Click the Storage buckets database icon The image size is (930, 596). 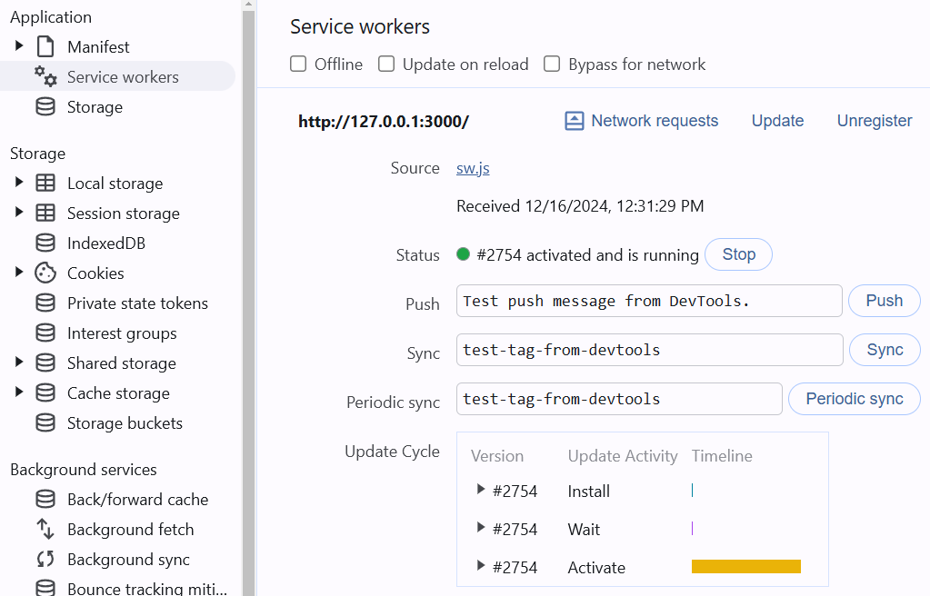(45, 422)
